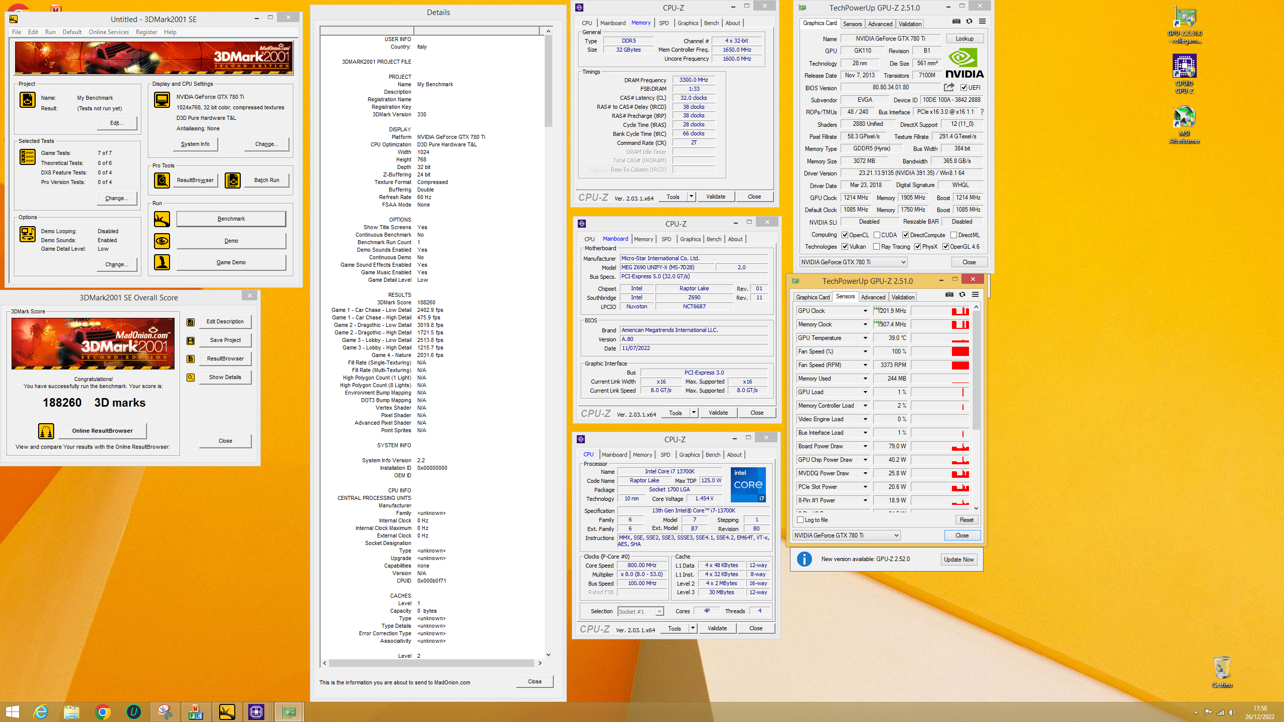
Task: Open File Explorer from the taskbar
Action: [72, 711]
